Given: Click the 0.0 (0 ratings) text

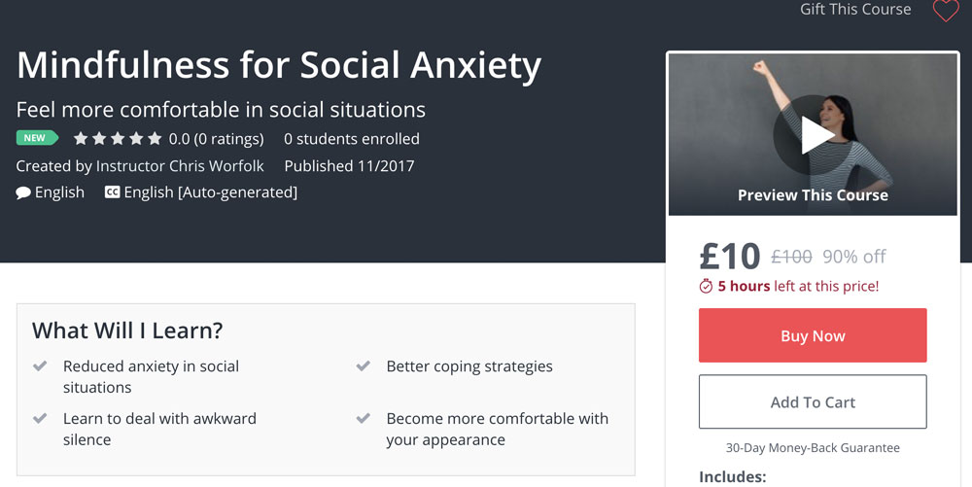Looking at the screenshot, I should (x=216, y=138).
